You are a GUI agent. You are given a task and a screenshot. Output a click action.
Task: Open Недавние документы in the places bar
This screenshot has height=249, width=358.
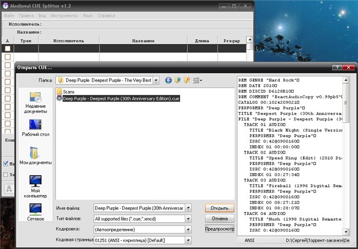(x=35, y=101)
